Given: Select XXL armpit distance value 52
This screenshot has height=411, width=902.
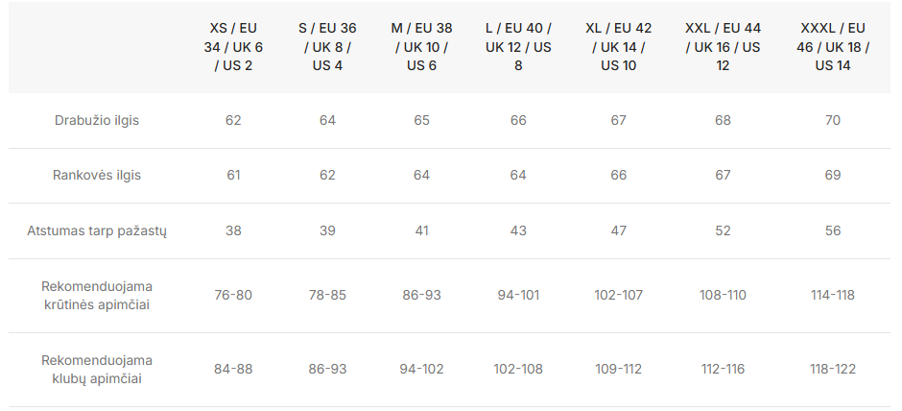Looking at the screenshot, I should [724, 230].
